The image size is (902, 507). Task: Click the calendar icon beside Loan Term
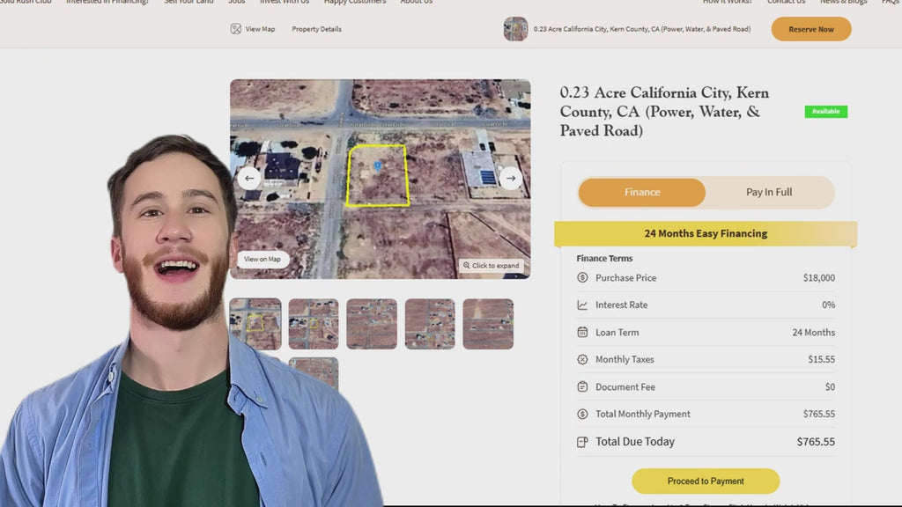click(582, 333)
